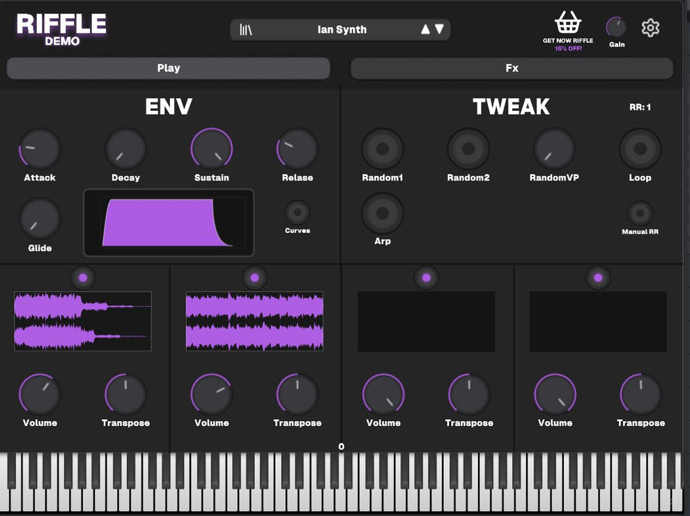Enable the fourth sample slot

[x=598, y=278]
